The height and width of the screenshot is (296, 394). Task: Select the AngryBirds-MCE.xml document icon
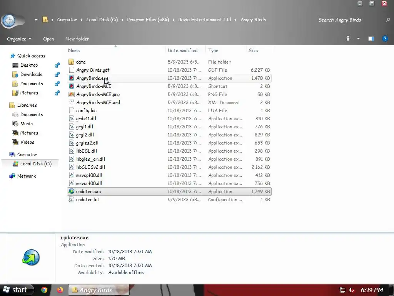point(72,102)
